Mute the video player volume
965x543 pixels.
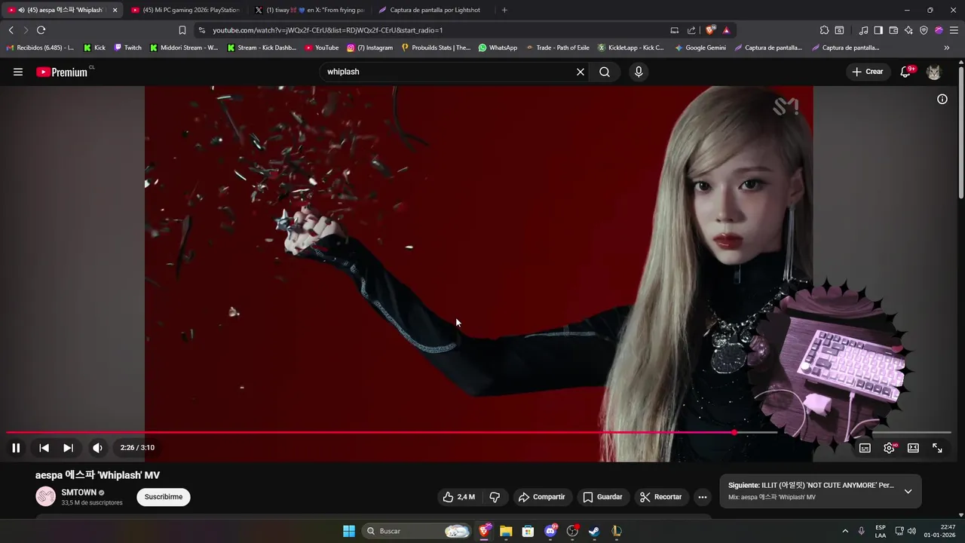[x=97, y=448]
